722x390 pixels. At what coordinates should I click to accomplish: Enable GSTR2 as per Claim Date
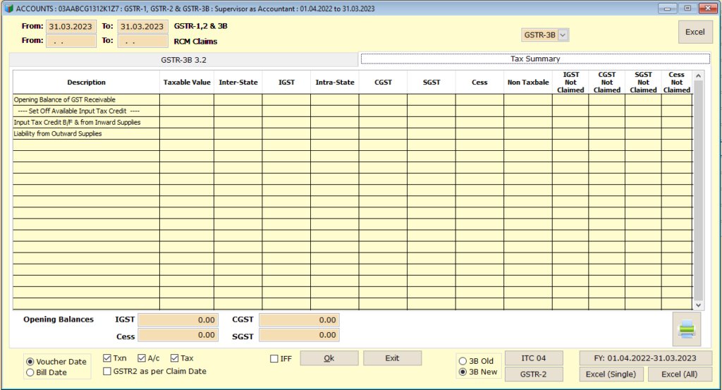107,371
